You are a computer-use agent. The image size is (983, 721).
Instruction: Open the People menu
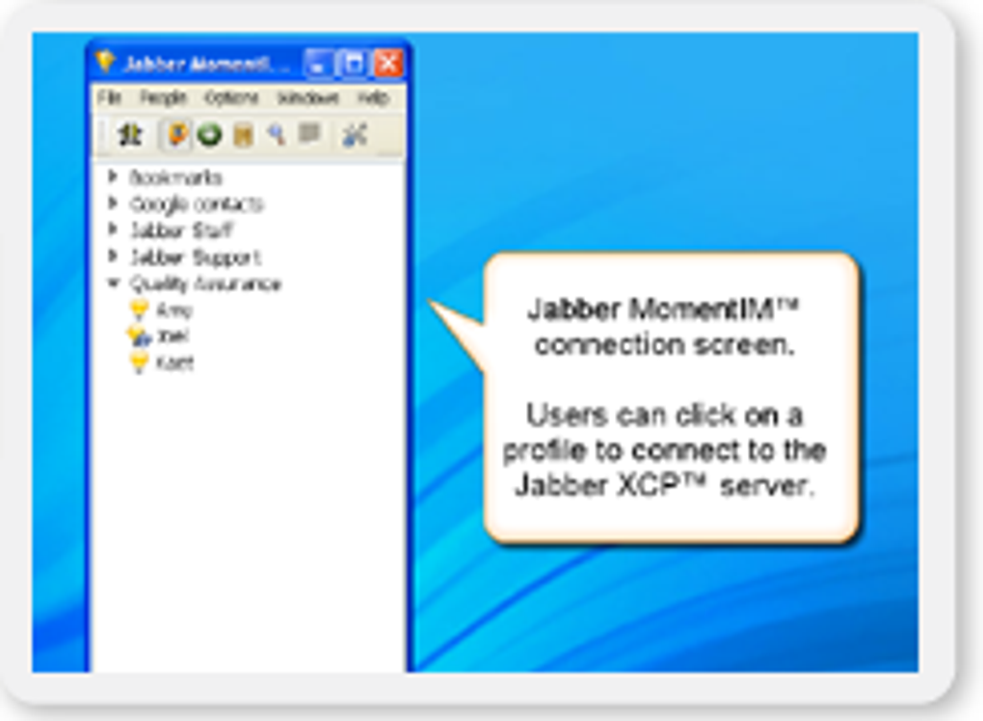click(163, 97)
